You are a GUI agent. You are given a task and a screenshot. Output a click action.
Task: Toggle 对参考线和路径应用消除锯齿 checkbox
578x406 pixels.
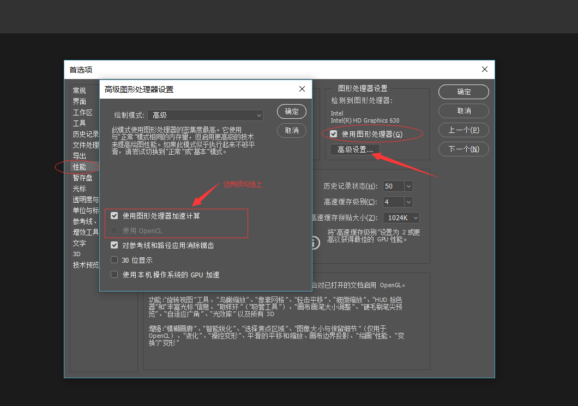click(x=115, y=245)
